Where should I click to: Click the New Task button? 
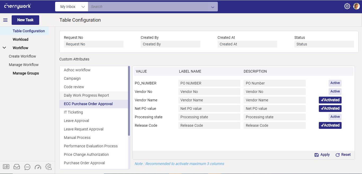25,20
